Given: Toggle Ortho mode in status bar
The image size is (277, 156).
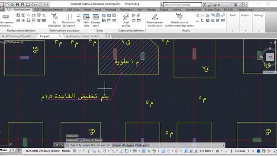Looking at the screenshot, I should tap(100, 151).
